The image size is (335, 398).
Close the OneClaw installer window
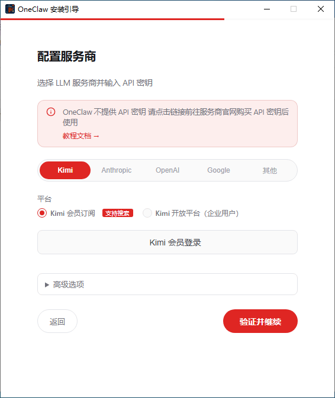point(321,9)
